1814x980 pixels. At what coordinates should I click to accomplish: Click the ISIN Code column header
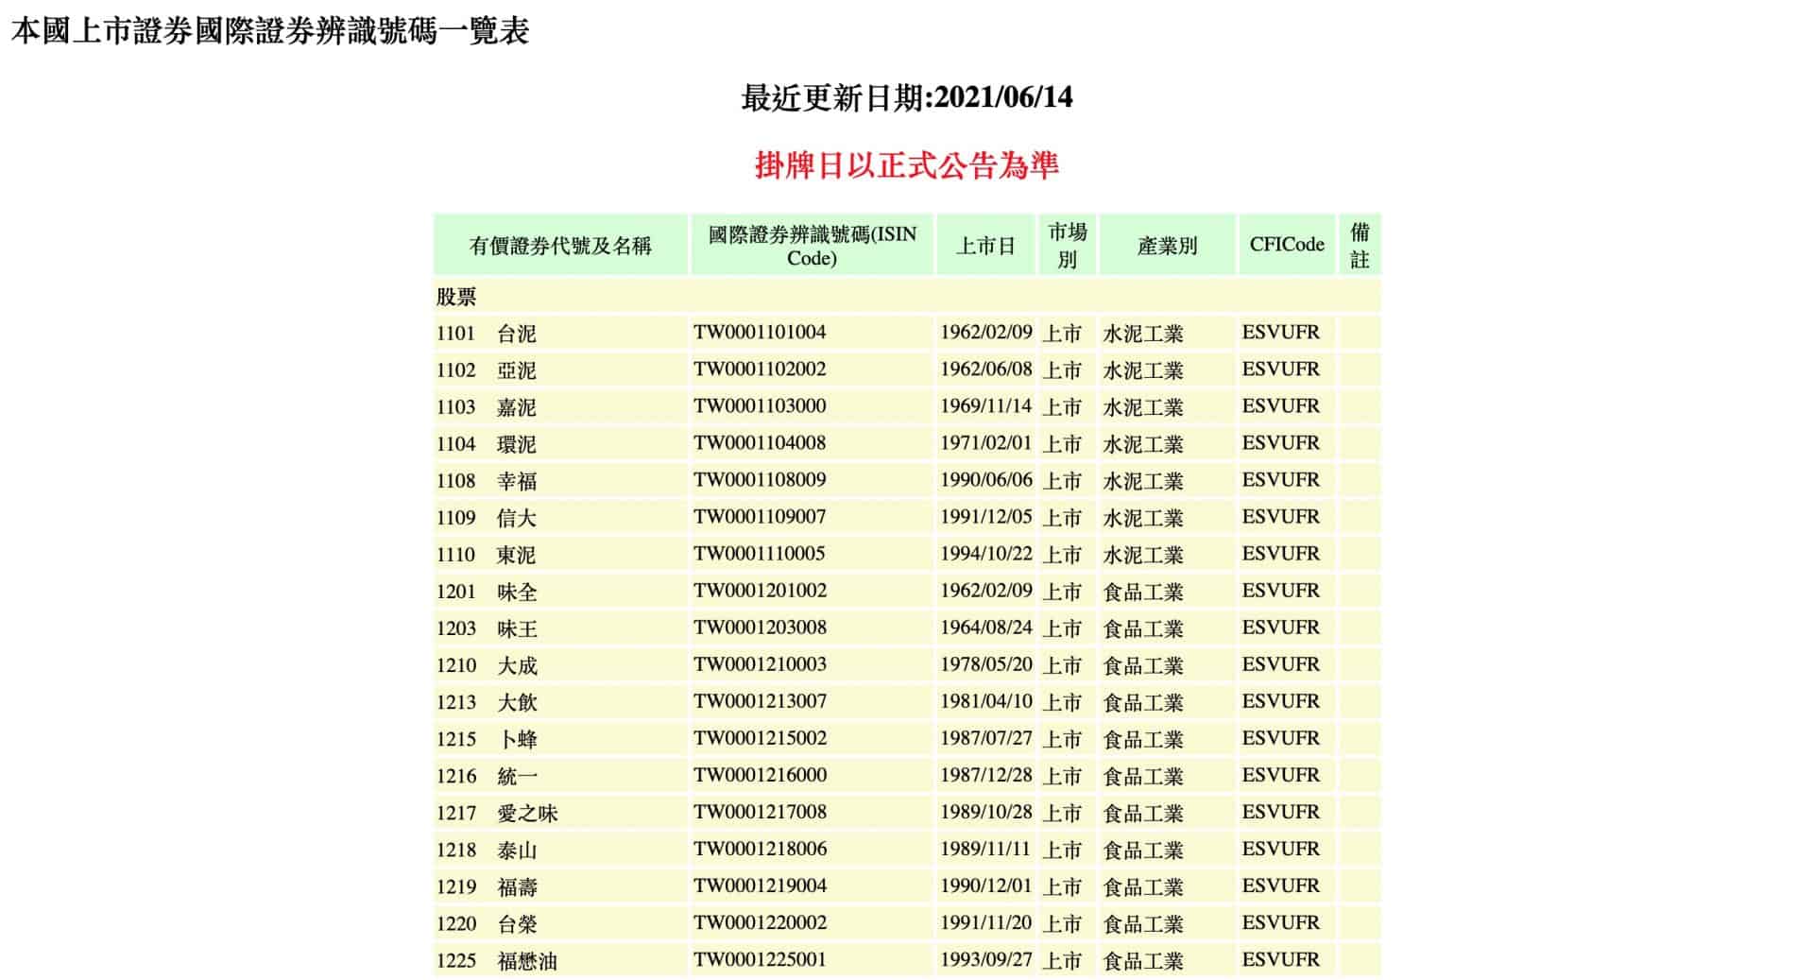coord(813,246)
